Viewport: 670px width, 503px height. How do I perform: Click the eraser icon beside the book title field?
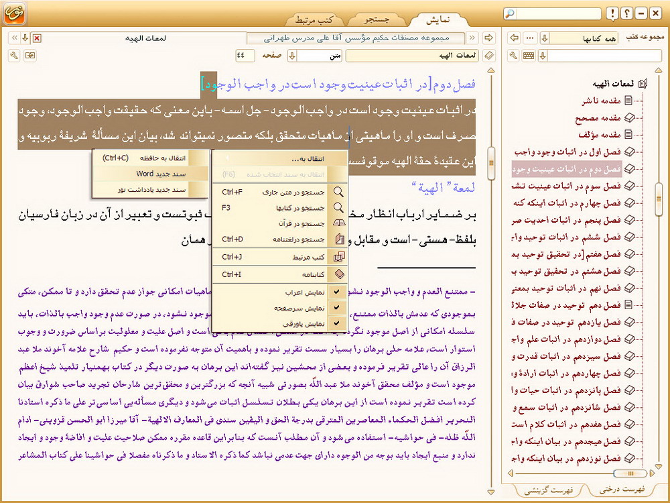[x=489, y=56]
